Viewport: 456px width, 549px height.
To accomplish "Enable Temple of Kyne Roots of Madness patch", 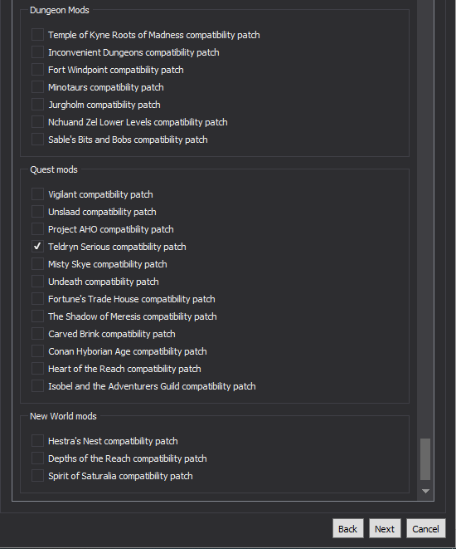I will pyautogui.click(x=37, y=35).
